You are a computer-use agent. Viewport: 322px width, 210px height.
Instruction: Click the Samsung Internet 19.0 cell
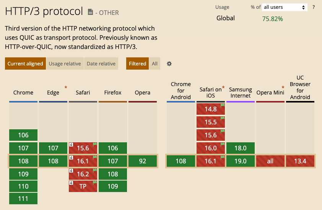[x=241, y=161]
